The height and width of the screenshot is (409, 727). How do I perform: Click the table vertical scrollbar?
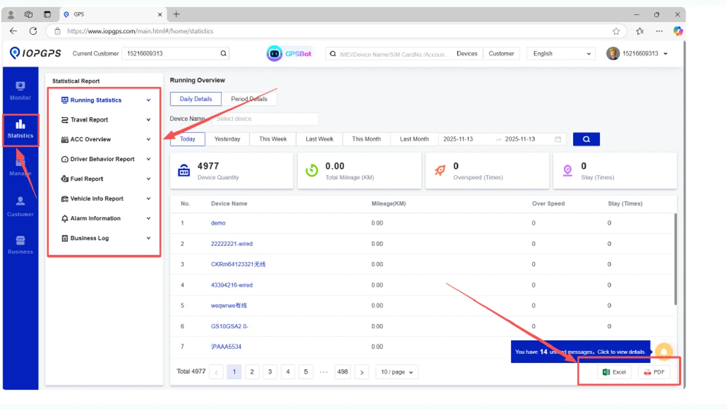675,259
